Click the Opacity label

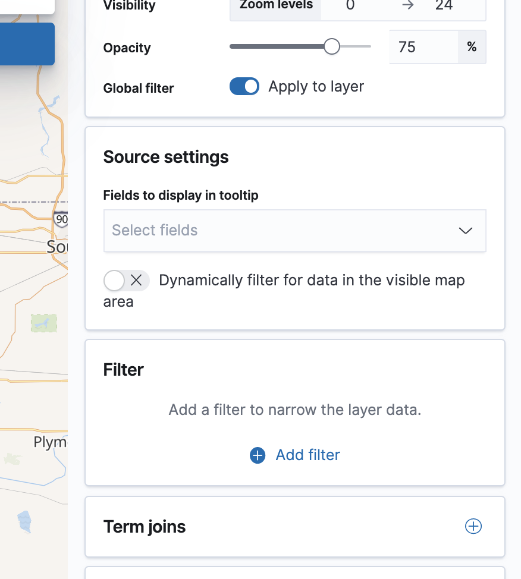127,48
